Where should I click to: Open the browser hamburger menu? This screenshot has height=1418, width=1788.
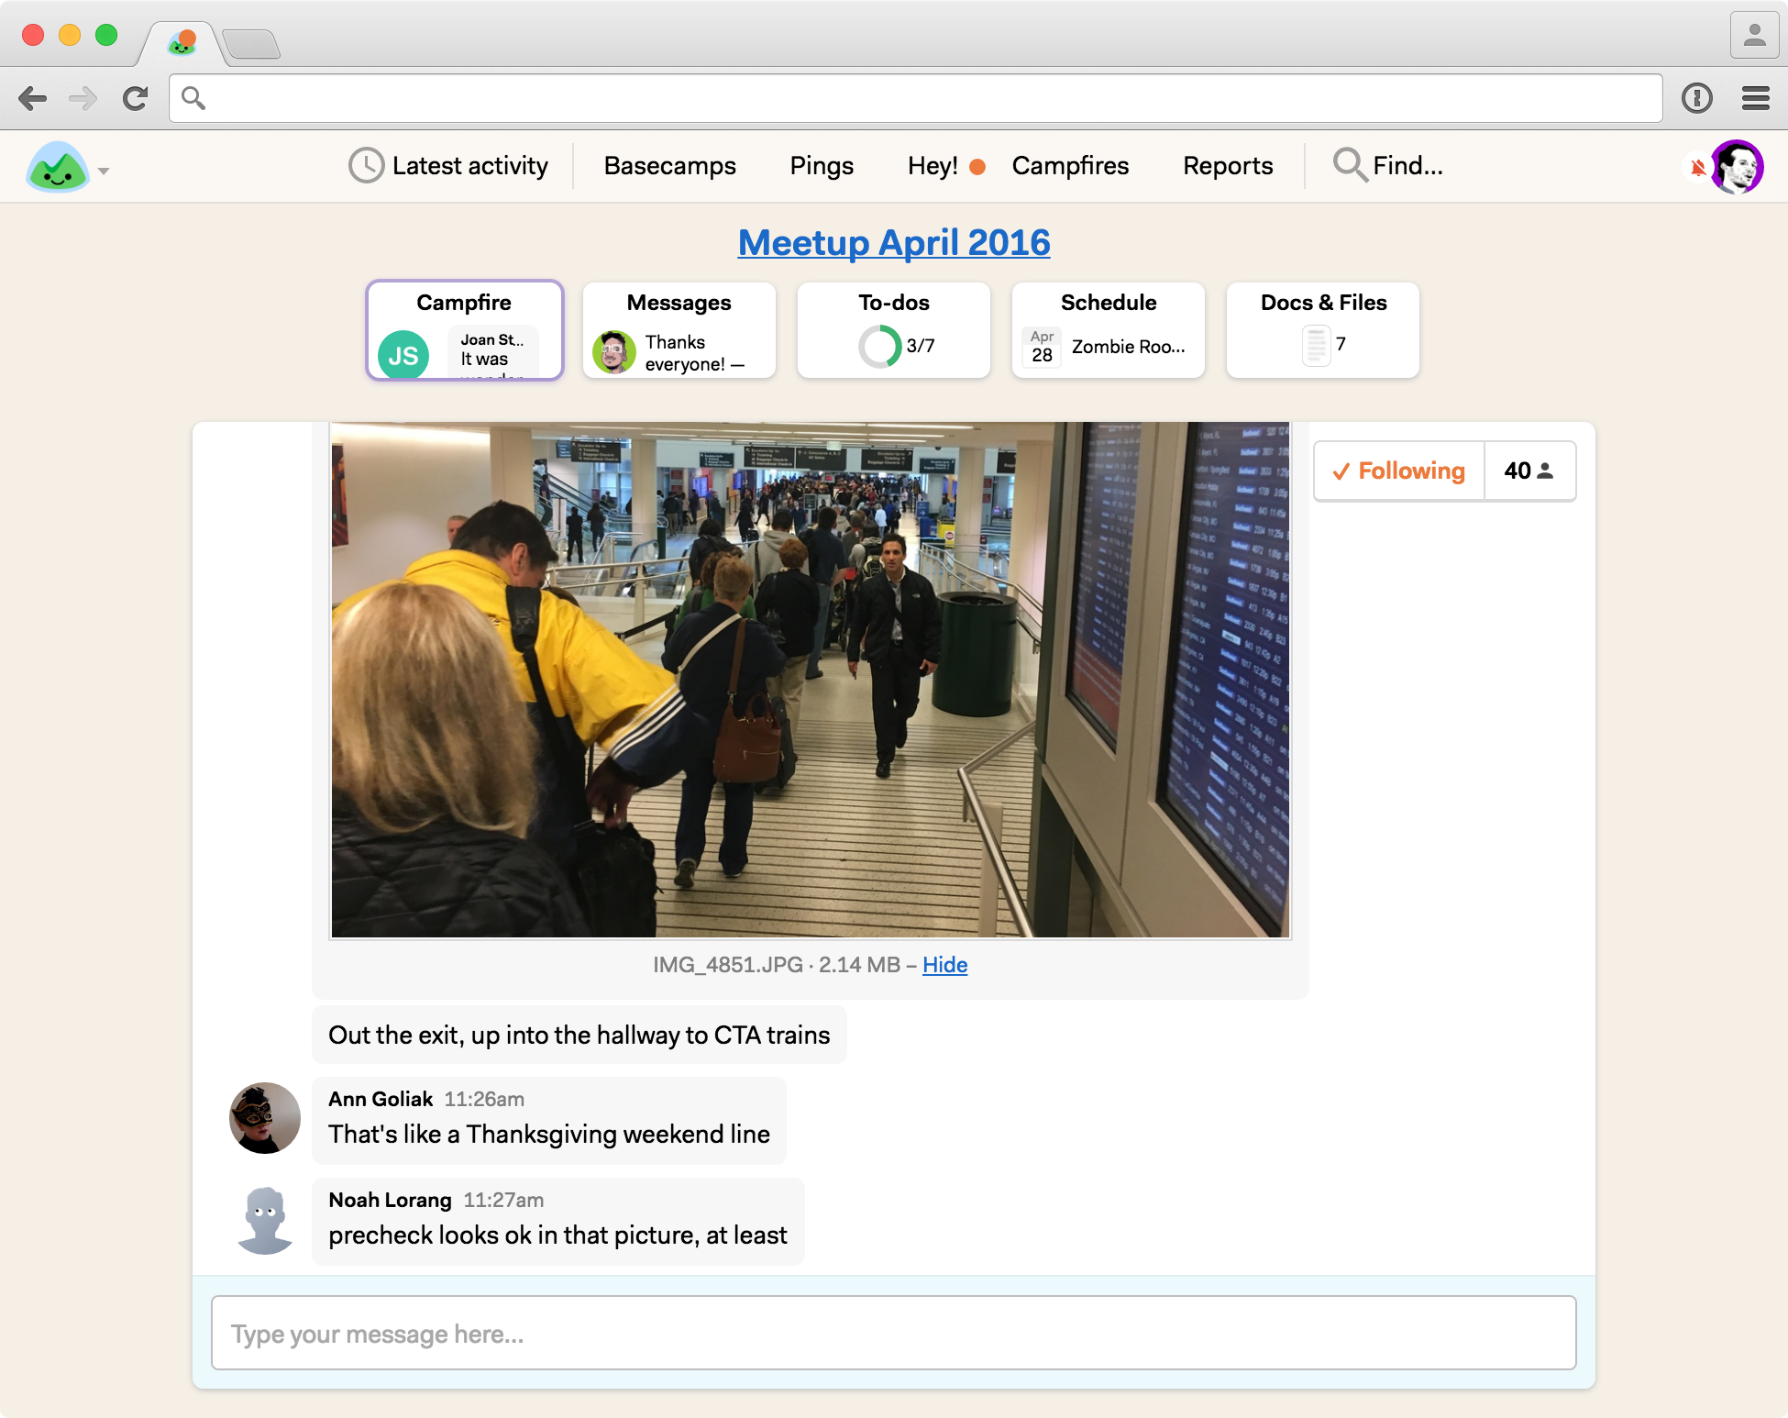[1755, 98]
